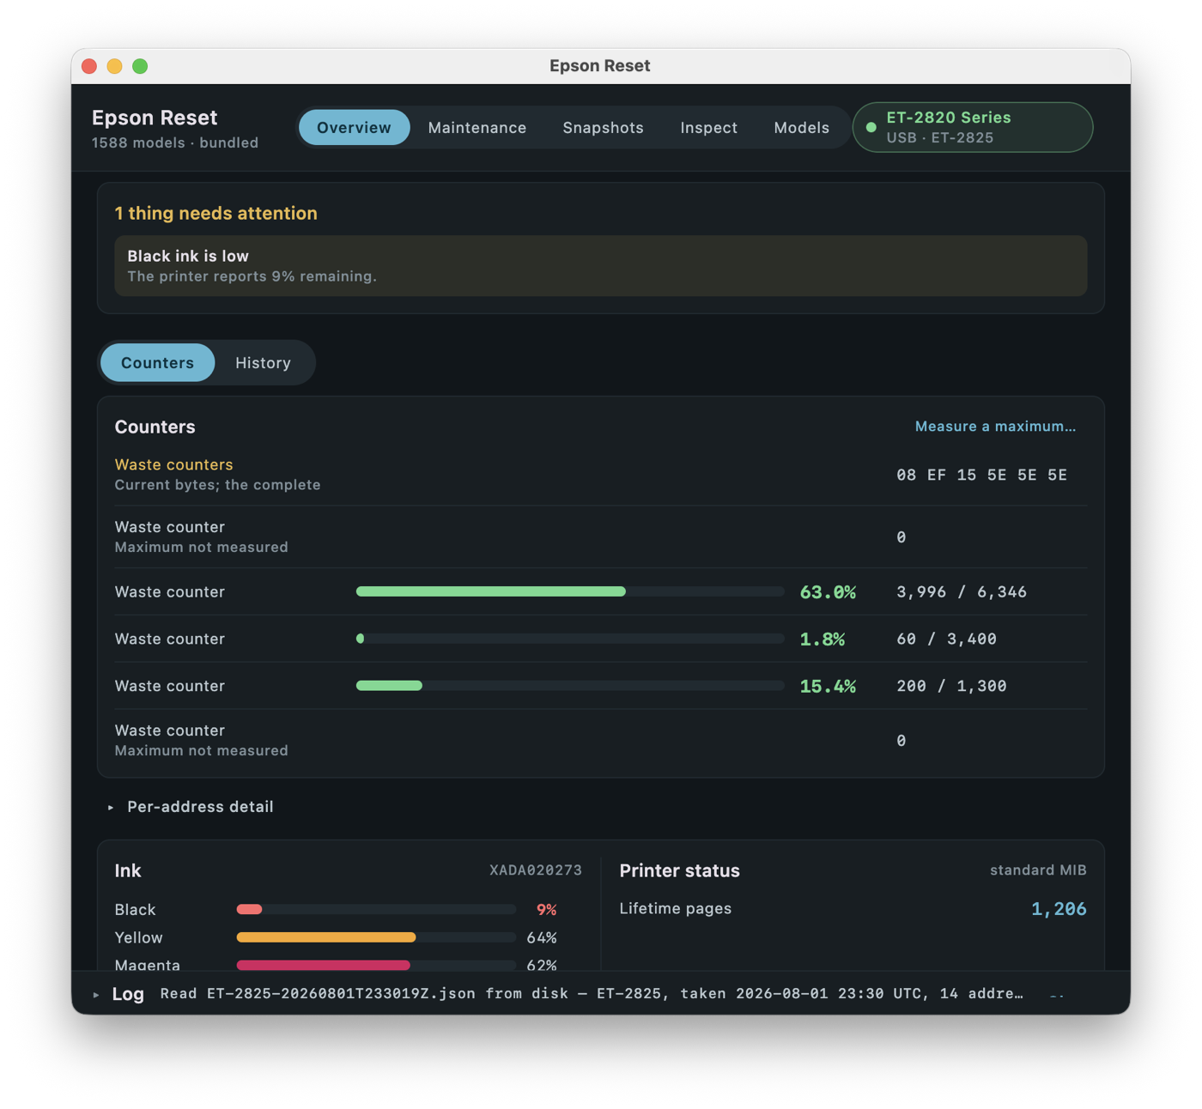Open the Maintenance tab
This screenshot has width=1202, height=1109.
pyautogui.click(x=477, y=128)
